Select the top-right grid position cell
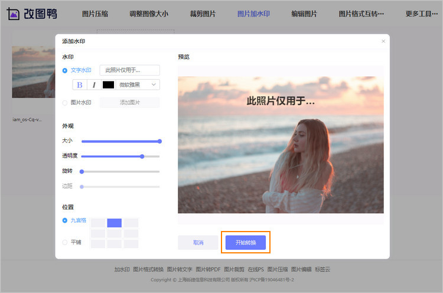Screen dimensions: 443x293 131,223
